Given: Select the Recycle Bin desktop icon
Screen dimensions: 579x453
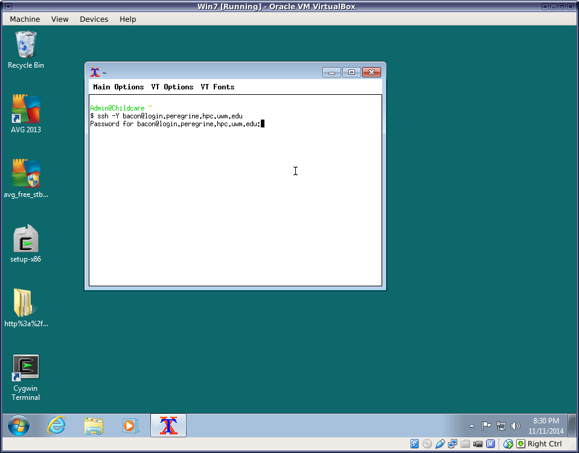Looking at the screenshot, I should point(26,50).
